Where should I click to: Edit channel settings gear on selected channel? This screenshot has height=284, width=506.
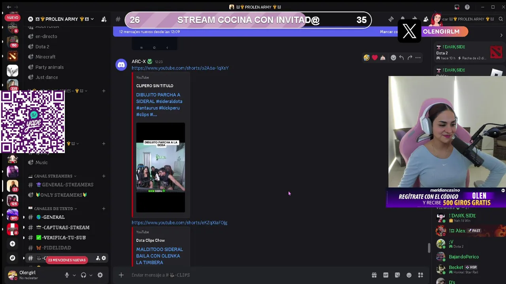coord(104,258)
